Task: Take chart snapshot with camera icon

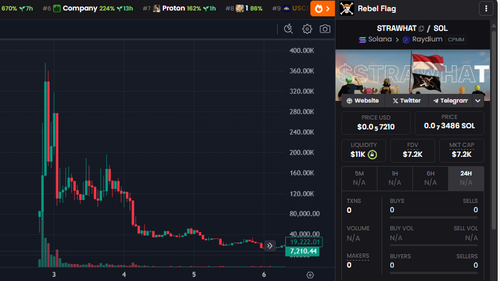Action: pyautogui.click(x=325, y=29)
